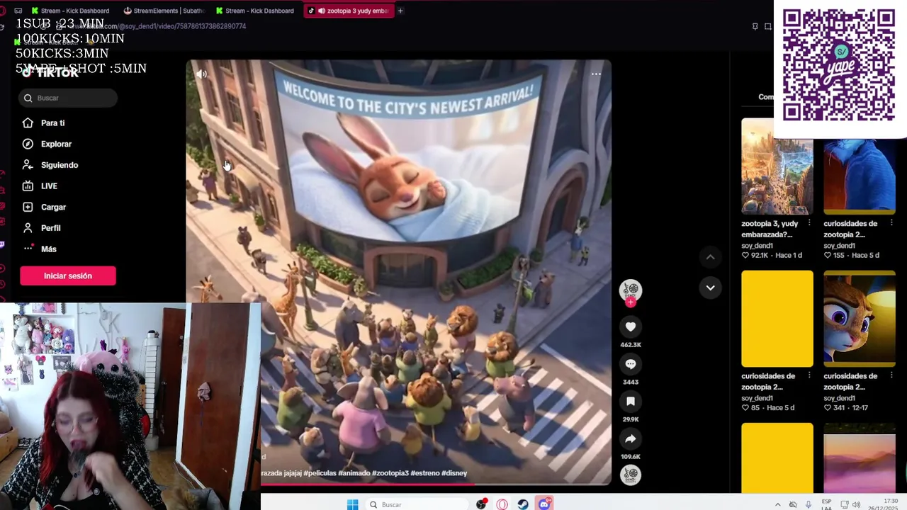Show hidden system tray icons chevron

777,504
